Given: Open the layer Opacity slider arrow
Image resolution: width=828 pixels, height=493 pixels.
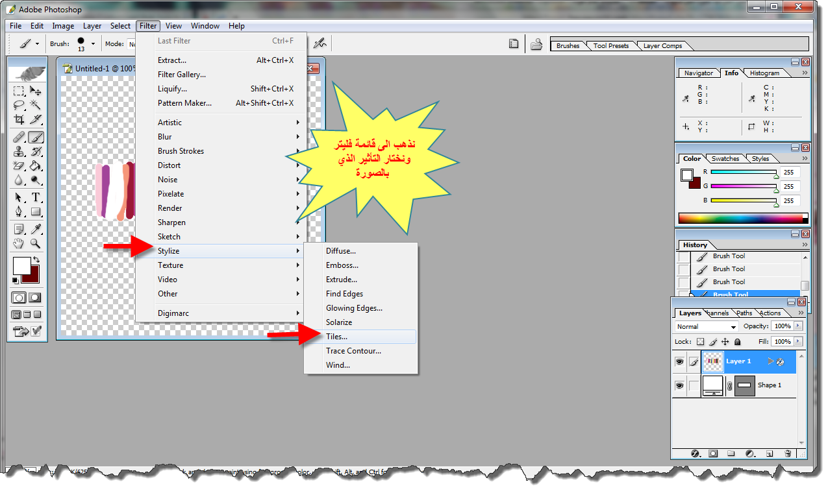Looking at the screenshot, I should [x=798, y=326].
